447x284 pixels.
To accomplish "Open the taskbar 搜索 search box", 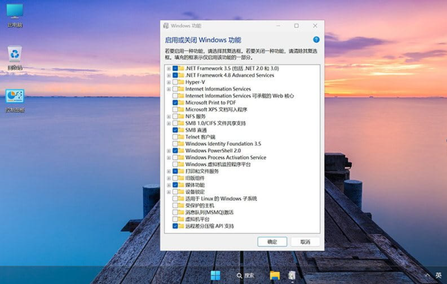I will click(x=245, y=275).
